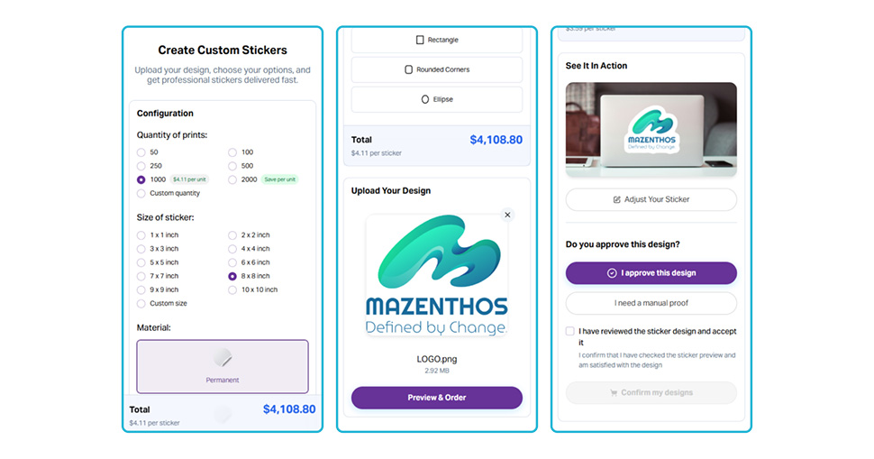Click the checkmark icon in approve button

click(612, 273)
